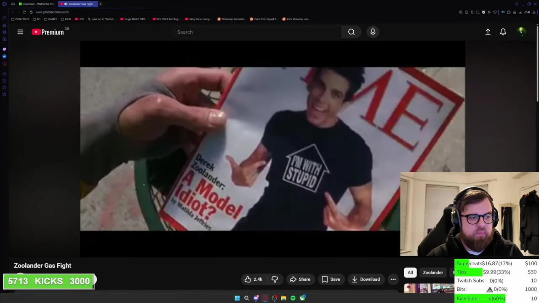Viewport: 539px width, 303px height.
Task: Click the Zoolander Gas Fight video player
Action: pyautogui.click(x=272, y=149)
